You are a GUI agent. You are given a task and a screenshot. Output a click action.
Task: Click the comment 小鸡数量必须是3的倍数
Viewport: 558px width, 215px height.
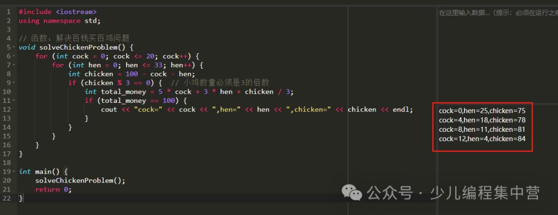[x=220, y=83]
